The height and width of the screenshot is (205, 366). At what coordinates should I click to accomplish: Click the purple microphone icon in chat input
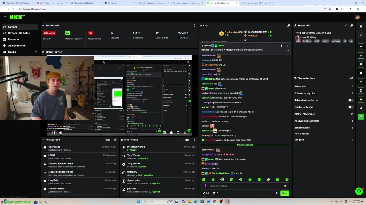point(205,186)
